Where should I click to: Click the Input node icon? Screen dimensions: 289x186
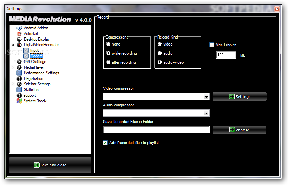[x=26, y=50]
